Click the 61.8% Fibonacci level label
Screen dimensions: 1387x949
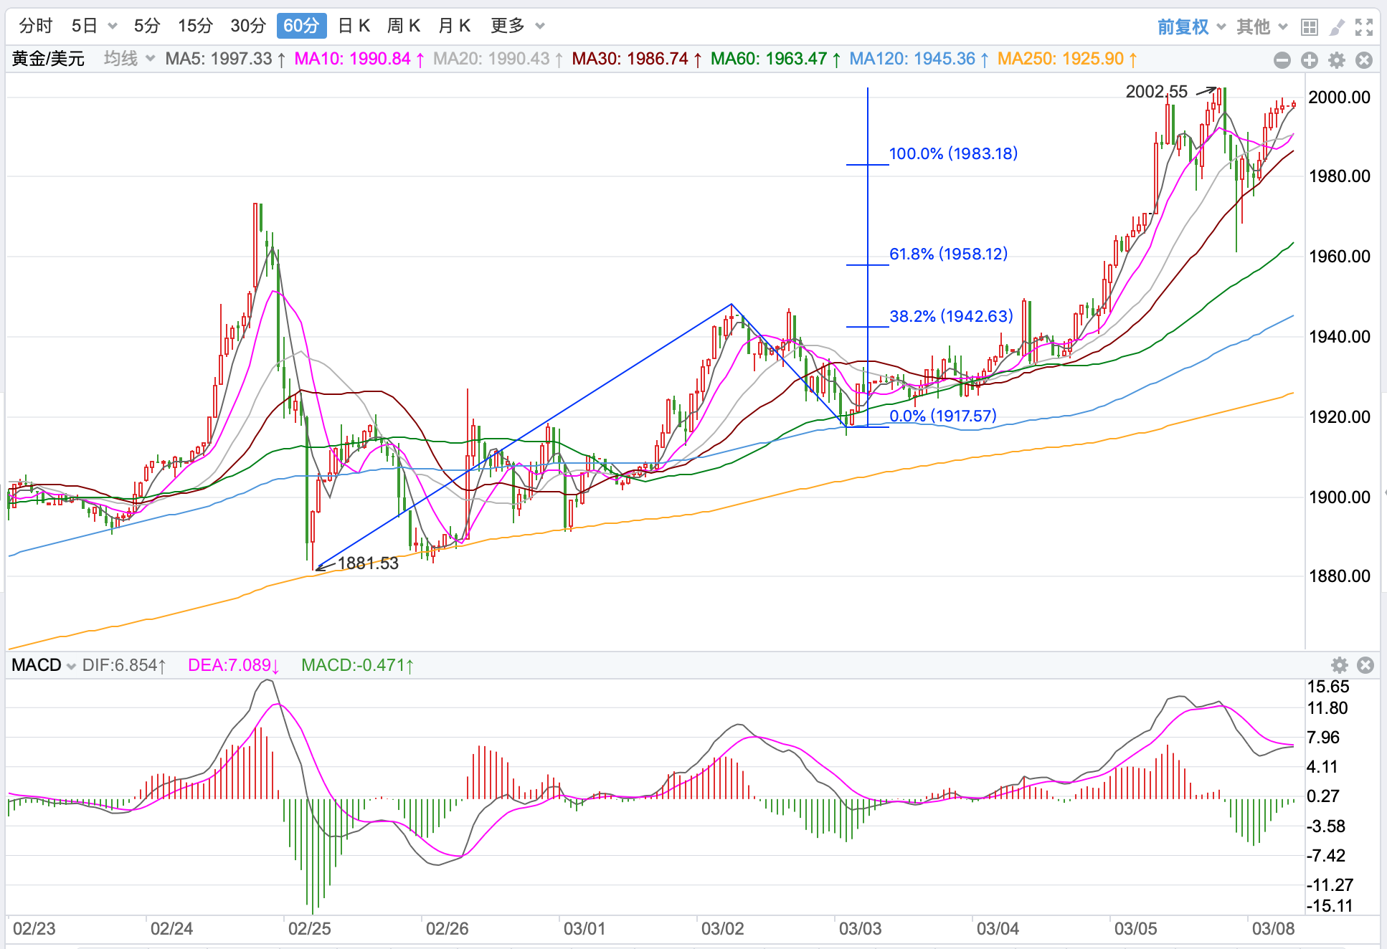948,254
